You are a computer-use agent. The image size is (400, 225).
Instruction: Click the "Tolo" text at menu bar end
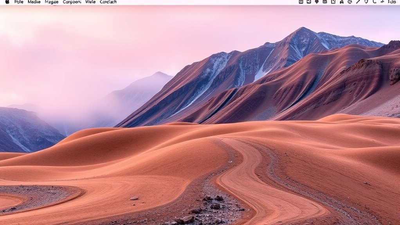pyautogui.click(x=392, y=2)
